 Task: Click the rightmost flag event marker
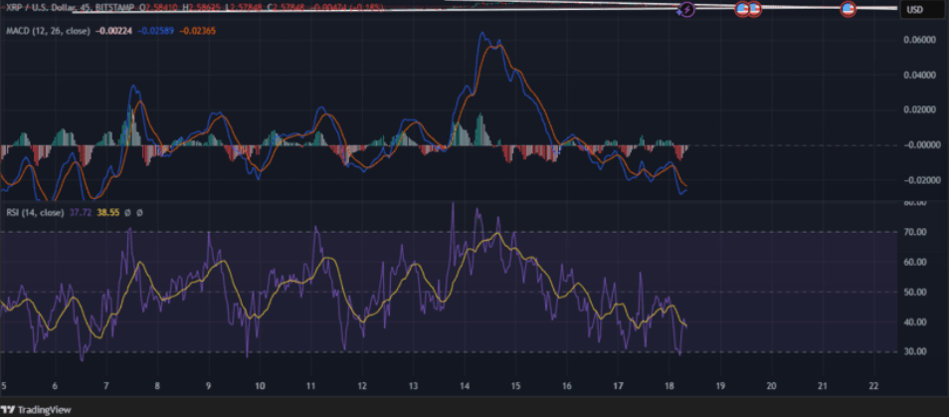(x=848, y=10)
